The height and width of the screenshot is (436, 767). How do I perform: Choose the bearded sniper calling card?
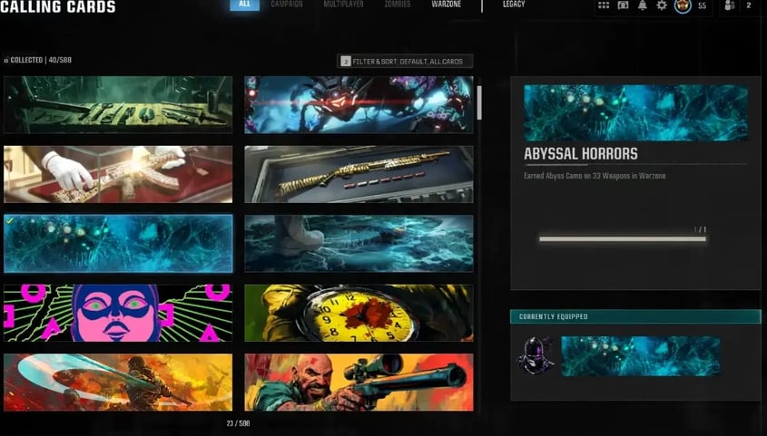click(359, 382)
